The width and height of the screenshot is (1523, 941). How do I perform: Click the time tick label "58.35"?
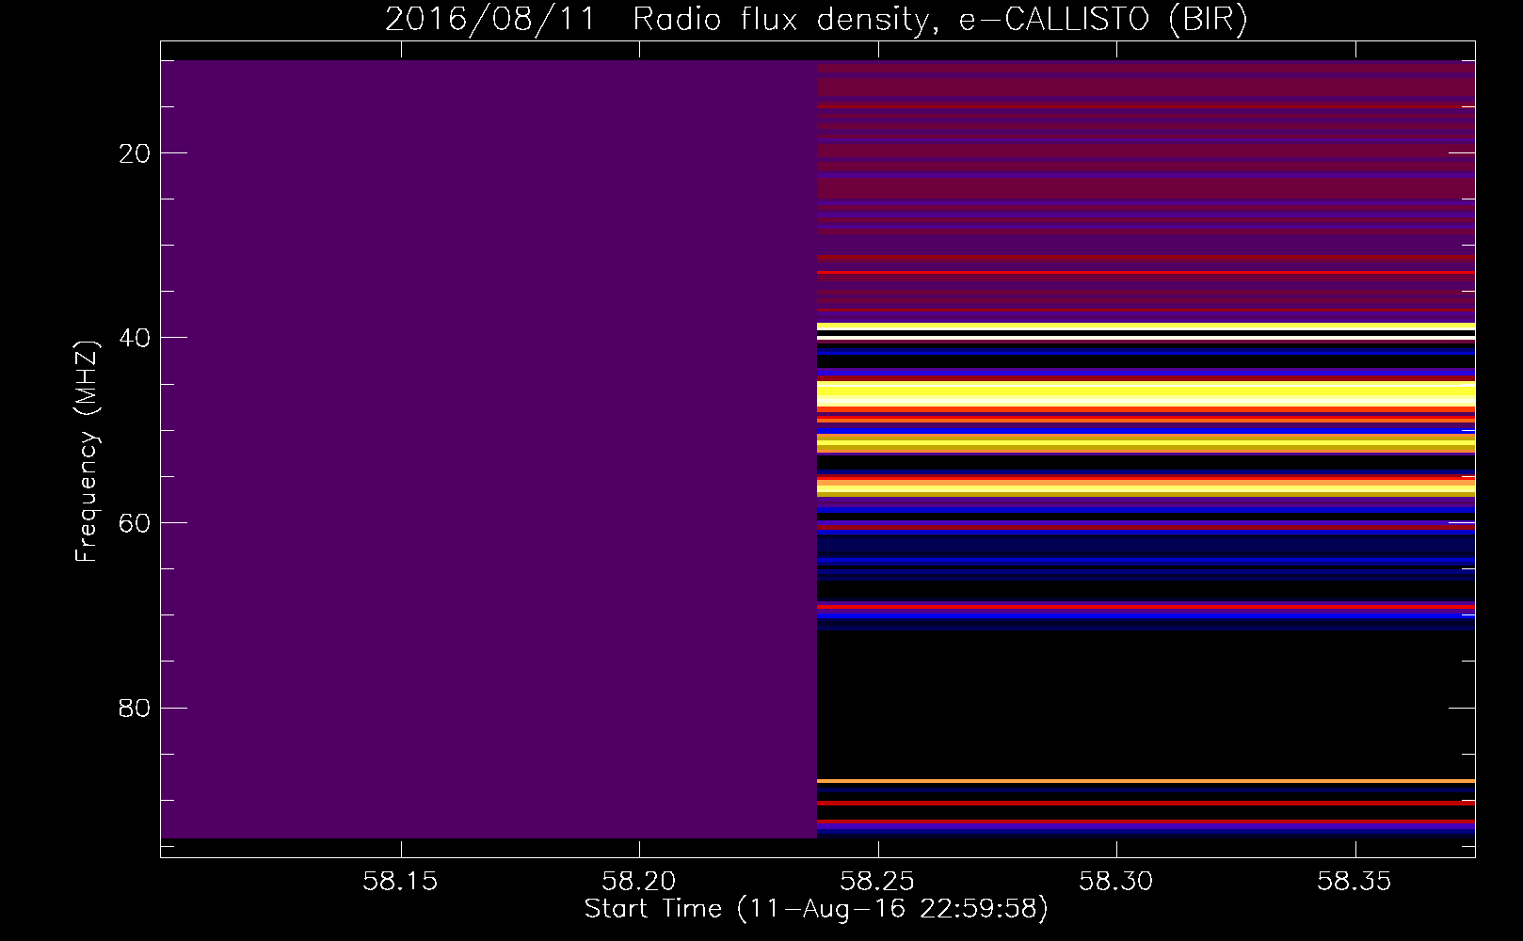[x=1355, y=882]
